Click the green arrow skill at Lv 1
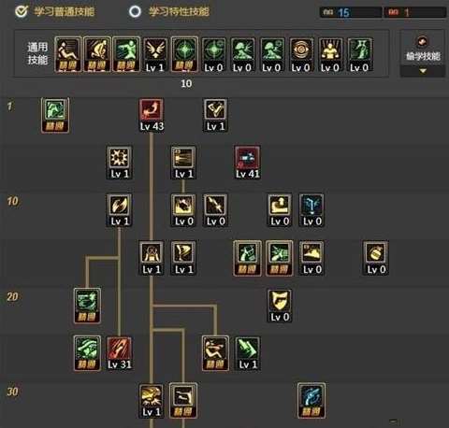This screenshot has width=449, height=428. [x=247, y=353]
